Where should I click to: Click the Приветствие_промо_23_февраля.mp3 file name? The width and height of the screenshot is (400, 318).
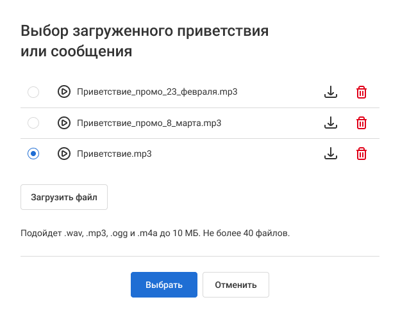click(157, 92)
